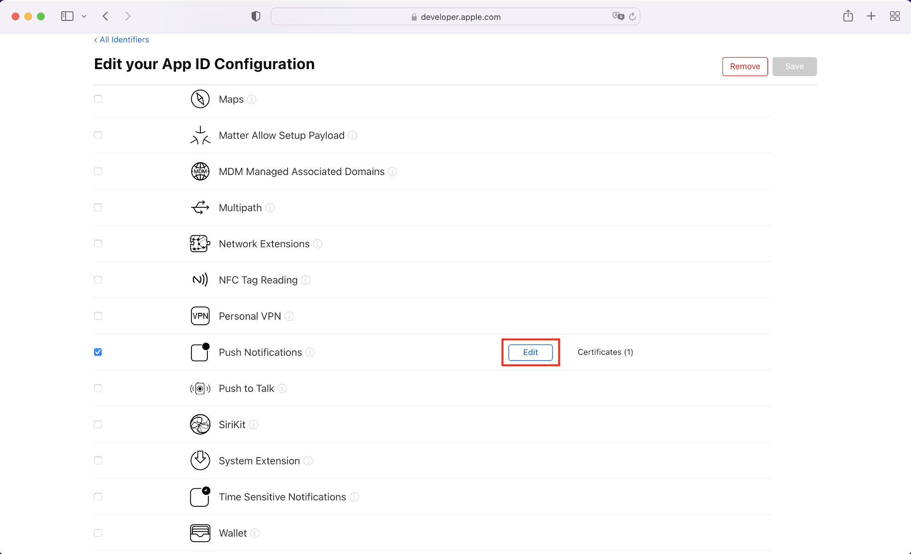Open the Safari sidebar options dropdown arrow
The height and width of the screenshot is (554, 911).
click(84, 16)
